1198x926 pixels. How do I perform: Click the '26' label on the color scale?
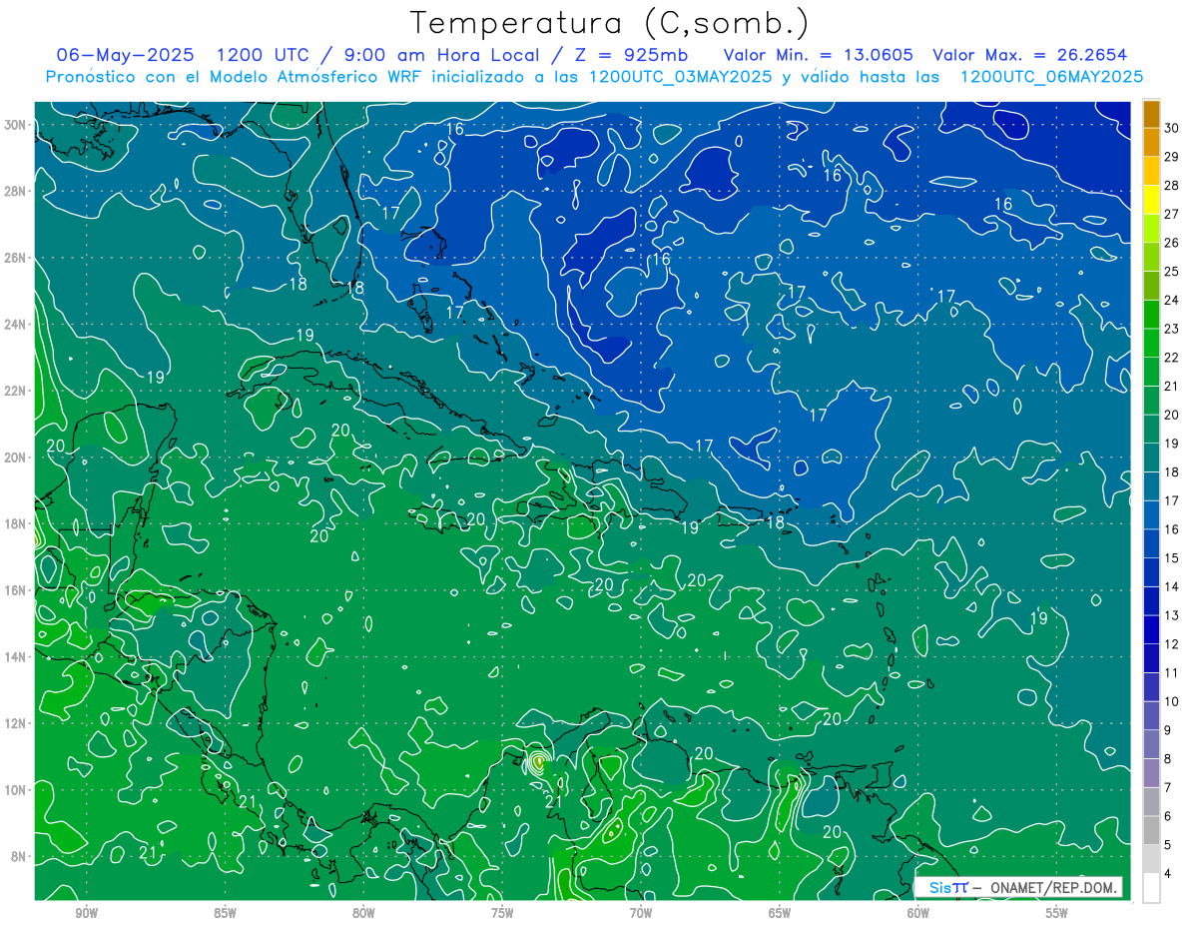1171,243
